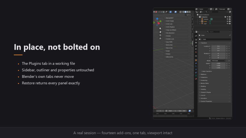
Task: Click the outliner Search field
Action: pyautogui.click(x=212, y=12)
